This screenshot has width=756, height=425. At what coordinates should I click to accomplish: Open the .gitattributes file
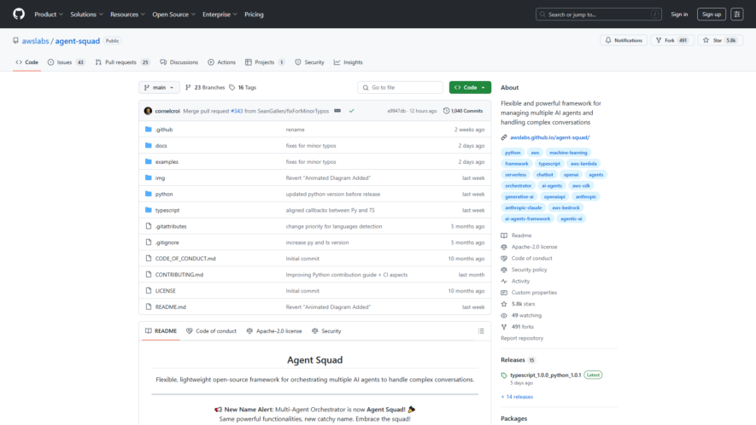pyautogui.click(x=170, y=226)
